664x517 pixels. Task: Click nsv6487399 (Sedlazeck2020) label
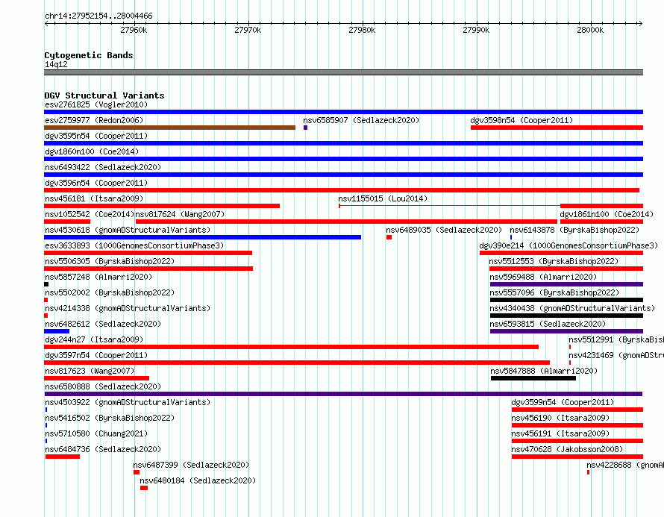coord(191,465)
